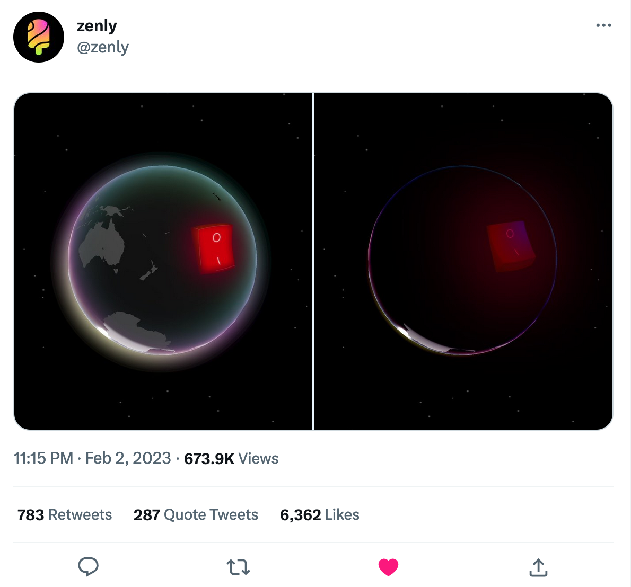The width and height of the screenshot is (631, 587).
Task: Show the 6,362 Likes list
Action: click(319, 515)
